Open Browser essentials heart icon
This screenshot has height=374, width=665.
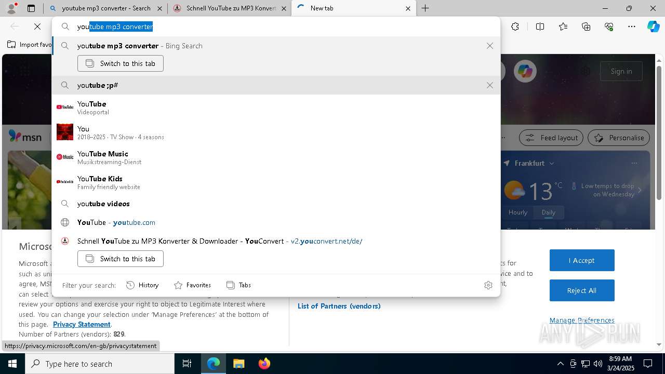pos(609,26)
